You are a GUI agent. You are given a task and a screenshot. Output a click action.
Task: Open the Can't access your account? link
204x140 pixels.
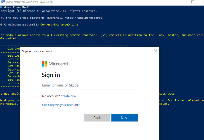(x=61, y=105)
